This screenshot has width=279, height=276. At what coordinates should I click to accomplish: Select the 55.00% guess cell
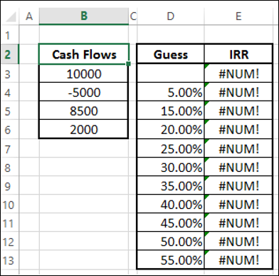click(170, 260)
